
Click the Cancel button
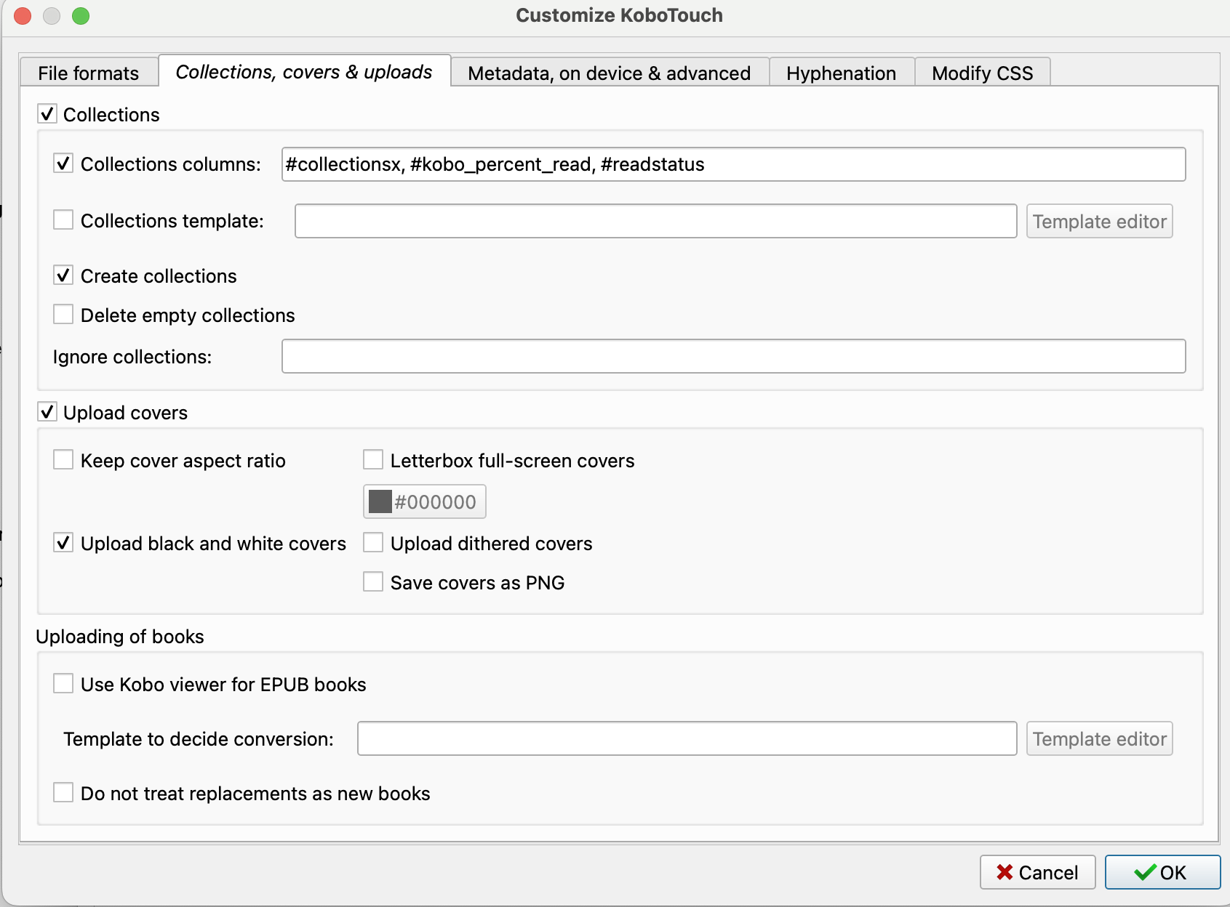1037,872
